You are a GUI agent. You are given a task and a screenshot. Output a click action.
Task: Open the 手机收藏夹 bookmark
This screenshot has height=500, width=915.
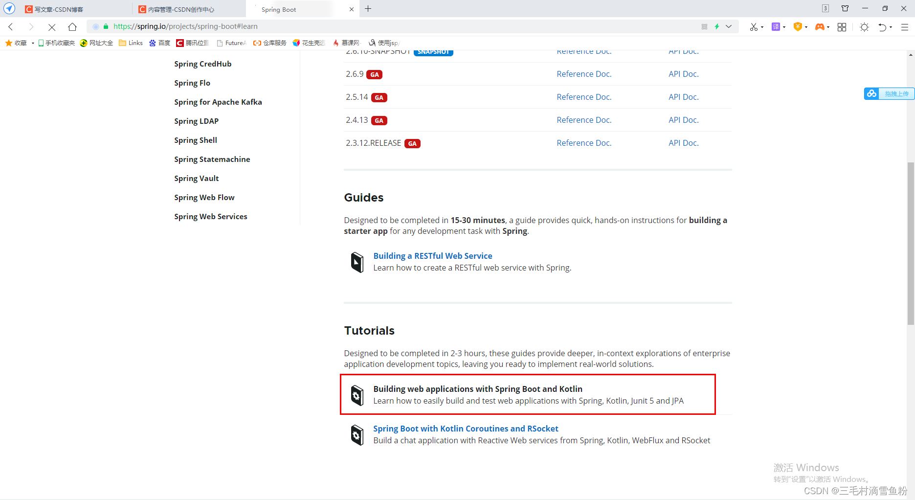pyautogui.click(x=56, y=43)
